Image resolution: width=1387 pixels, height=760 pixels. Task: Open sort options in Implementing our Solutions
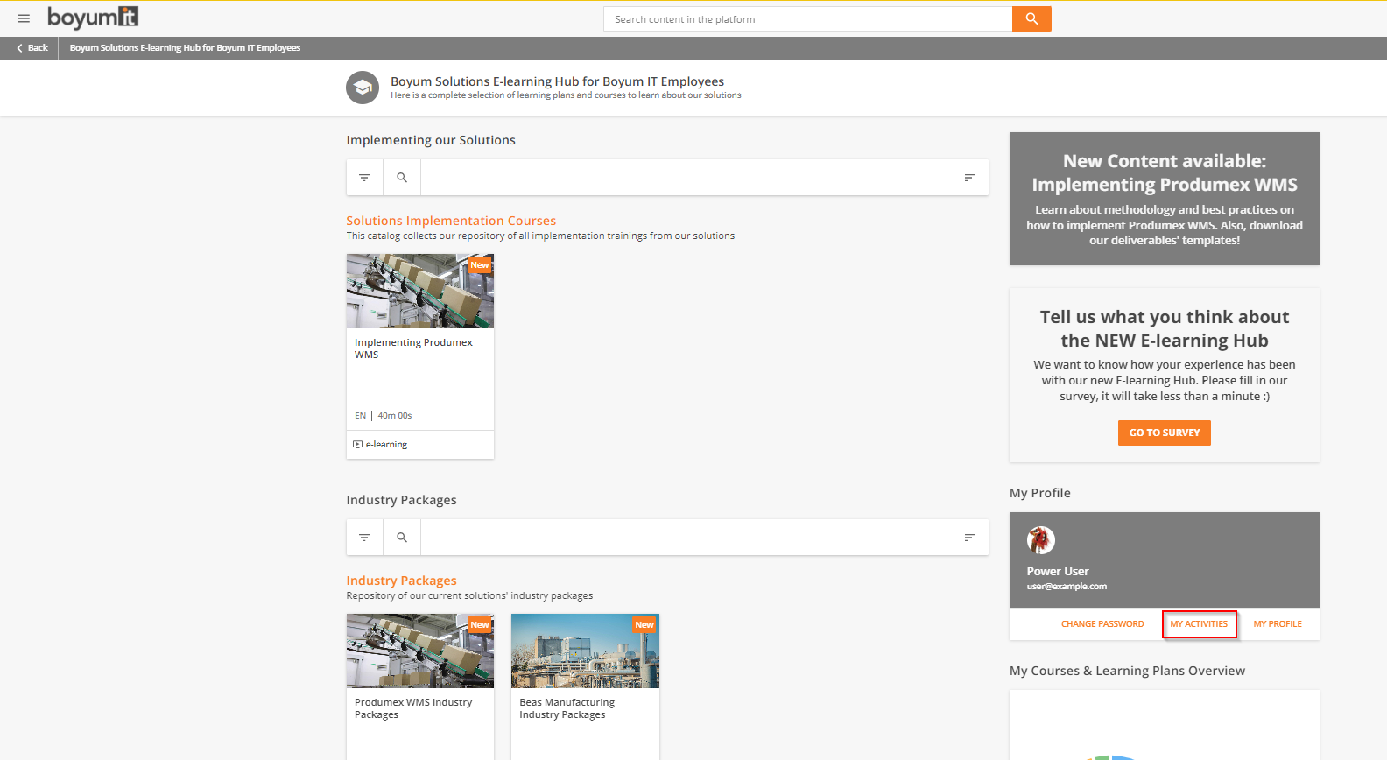tap(969, 177)
